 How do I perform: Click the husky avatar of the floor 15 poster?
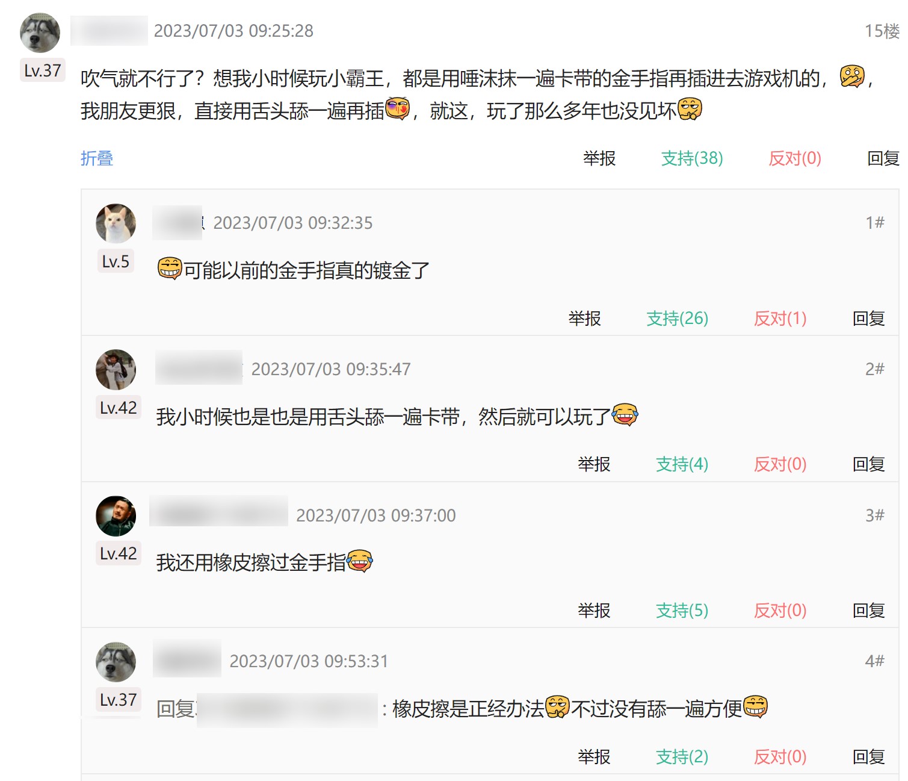[40, 33]
